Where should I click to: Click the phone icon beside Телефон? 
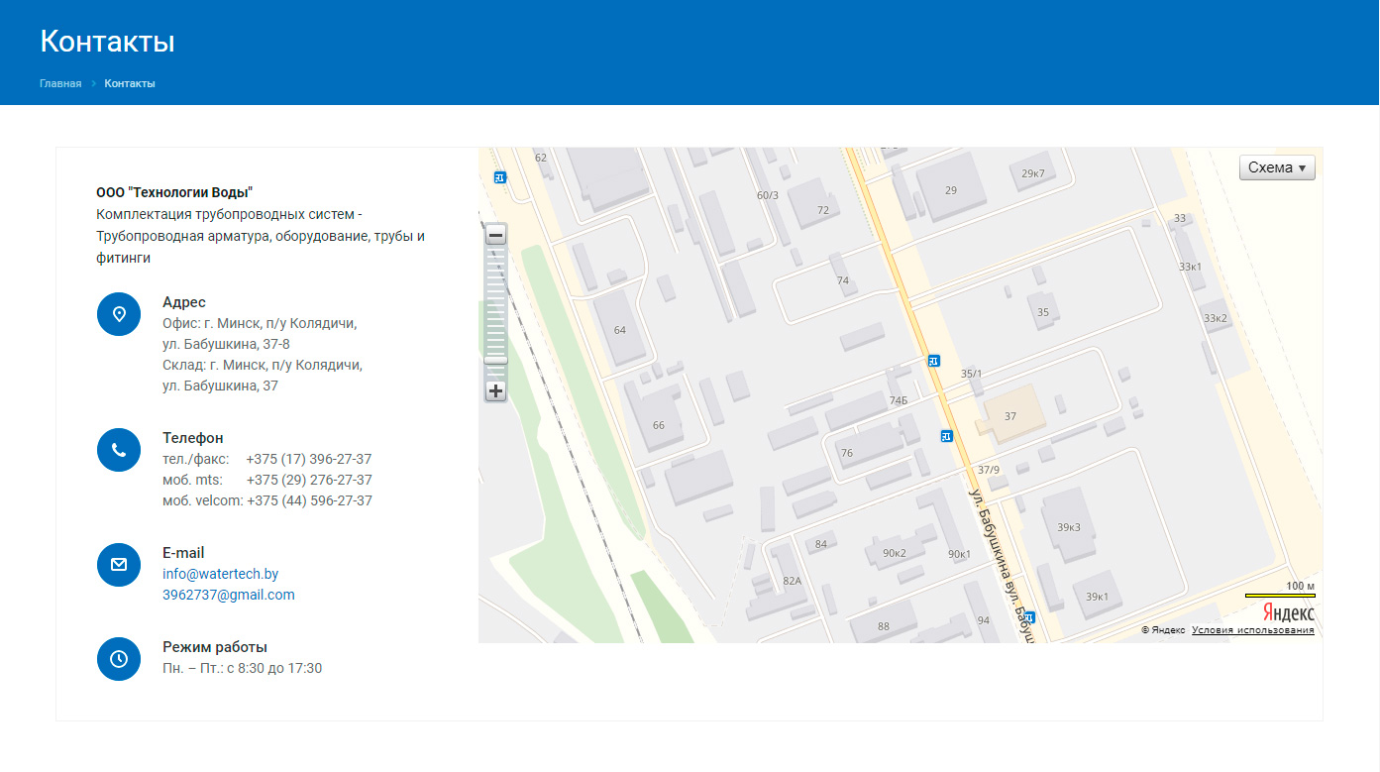pyautogui.click(x=119, y=450)
